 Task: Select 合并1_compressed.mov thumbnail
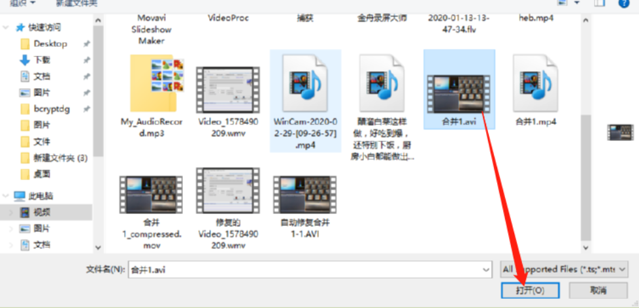tap(151, 194)
